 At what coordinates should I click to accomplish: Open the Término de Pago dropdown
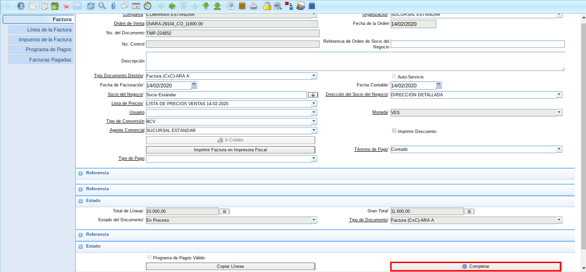[x=559, y=149]
